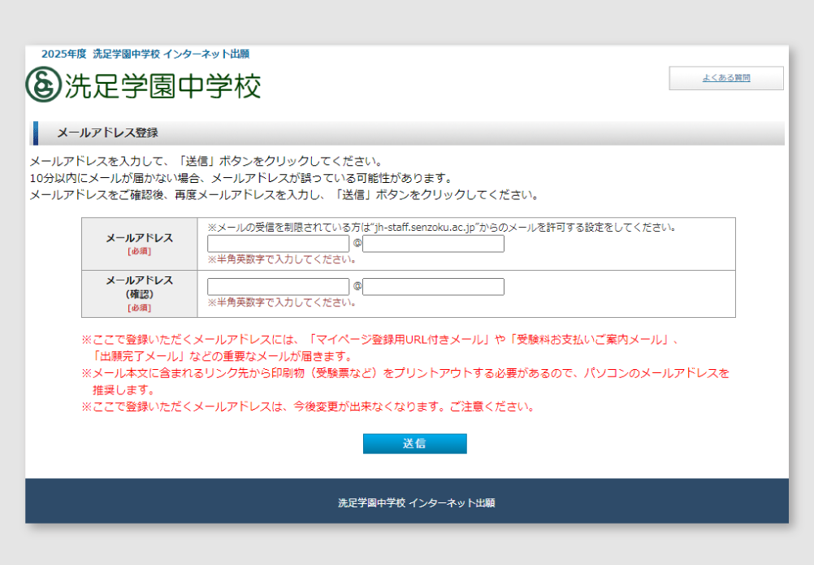Click the 送信 submit button
This screenshot has height=565, width=814.
tap(415, 444)
